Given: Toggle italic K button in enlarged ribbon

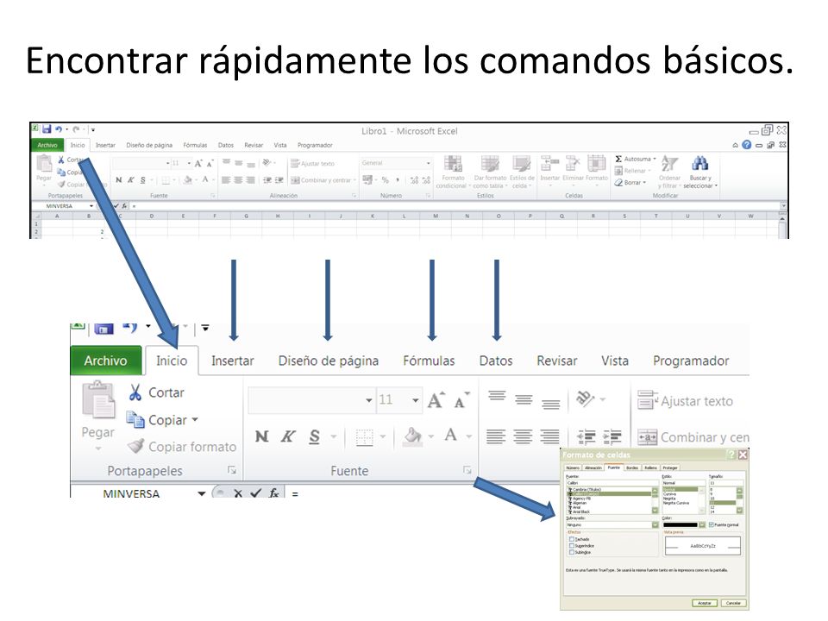Looking at the screenshot, I should pyautogui.click(x=288, y=436).
